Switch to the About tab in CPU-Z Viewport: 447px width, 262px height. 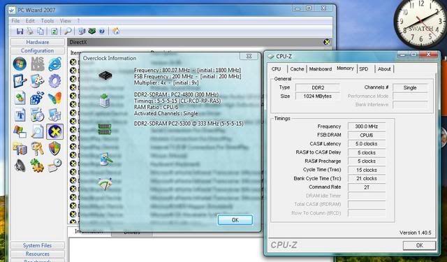click(x=384, y=69)
